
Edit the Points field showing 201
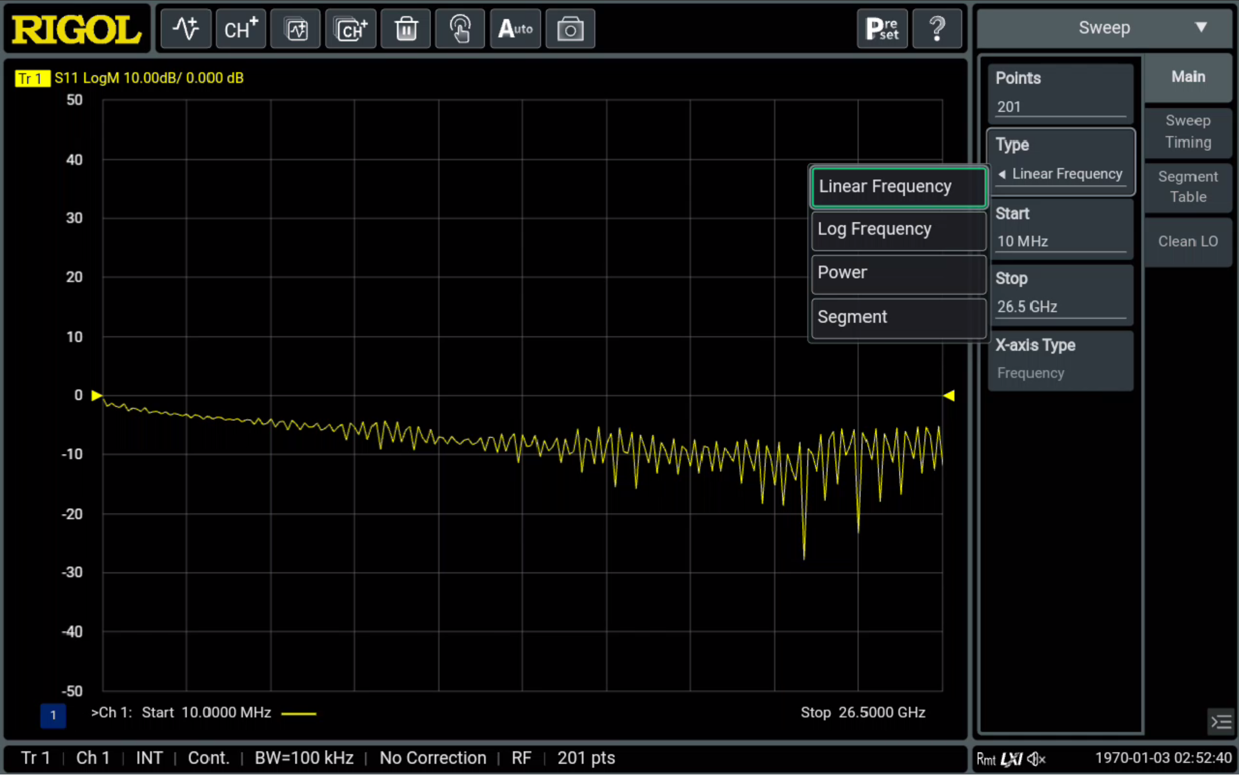pos(1060,94)
